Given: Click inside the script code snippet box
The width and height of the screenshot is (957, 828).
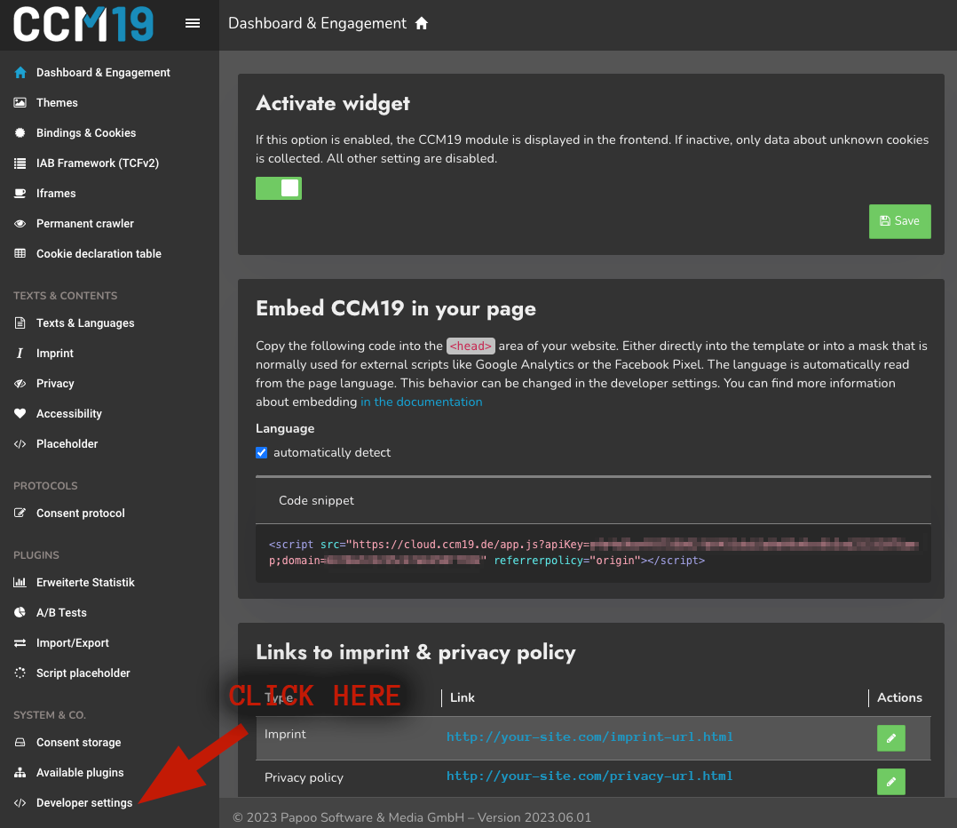Looking at the screenshot, I should coord(593,553).
